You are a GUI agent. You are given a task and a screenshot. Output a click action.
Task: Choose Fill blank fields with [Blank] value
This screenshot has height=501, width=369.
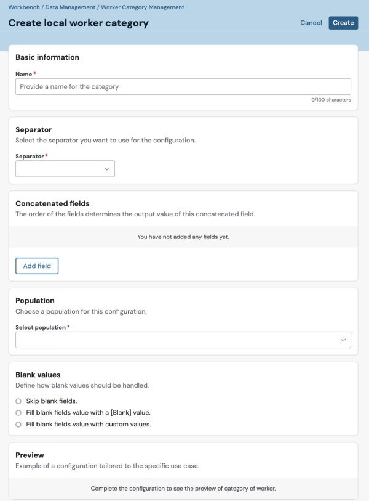click(x=18, y=413)
